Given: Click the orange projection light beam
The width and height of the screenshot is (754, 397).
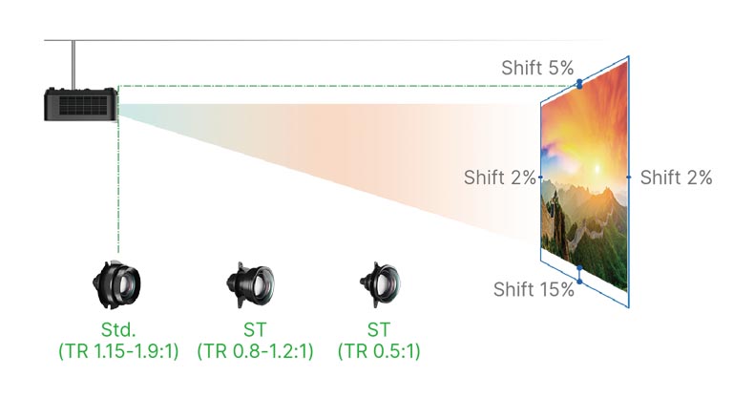Looking at the screenshot, I should pyautogui.click(x=327, y=158).
